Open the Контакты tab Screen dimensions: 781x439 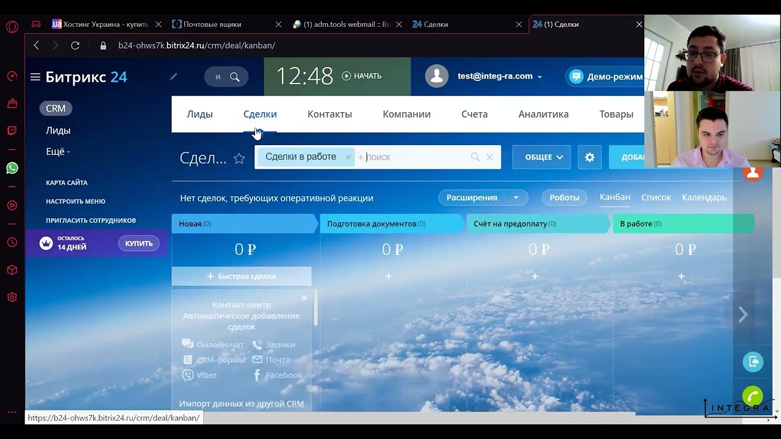point(329,114)
